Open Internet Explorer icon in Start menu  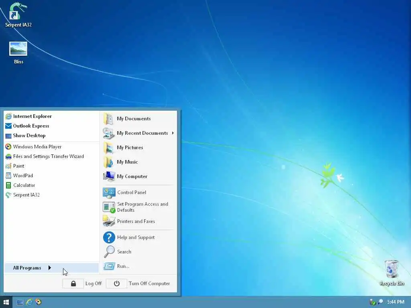pyautogui.click(x=8, y=116)
